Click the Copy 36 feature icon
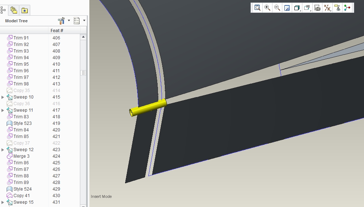This screenshot has width=364, height=207. pyautogui.click(x=9, y=103)
